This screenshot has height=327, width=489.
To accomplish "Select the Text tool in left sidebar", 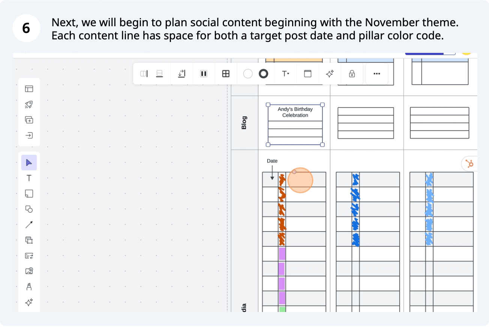I will click(29, 178).
